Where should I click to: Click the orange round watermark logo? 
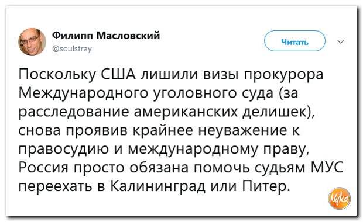coord(340,198)
